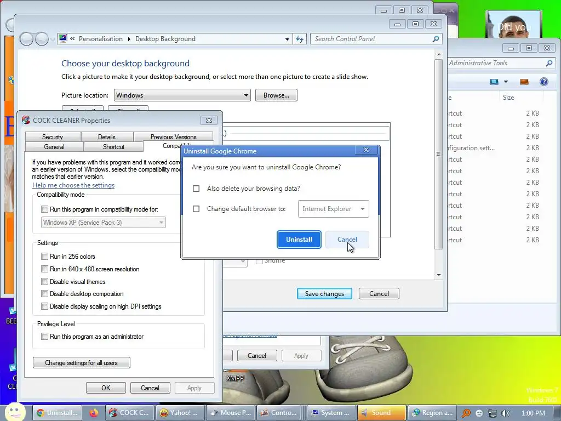Click OK in COCK CLEANER Properties

click(106, 388)
